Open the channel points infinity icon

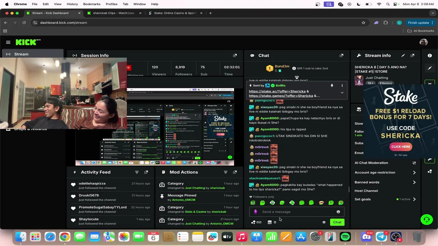tap(256, 222)
